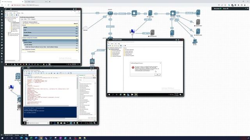Click OK in Certificate Request Processor error dialog

157,74
